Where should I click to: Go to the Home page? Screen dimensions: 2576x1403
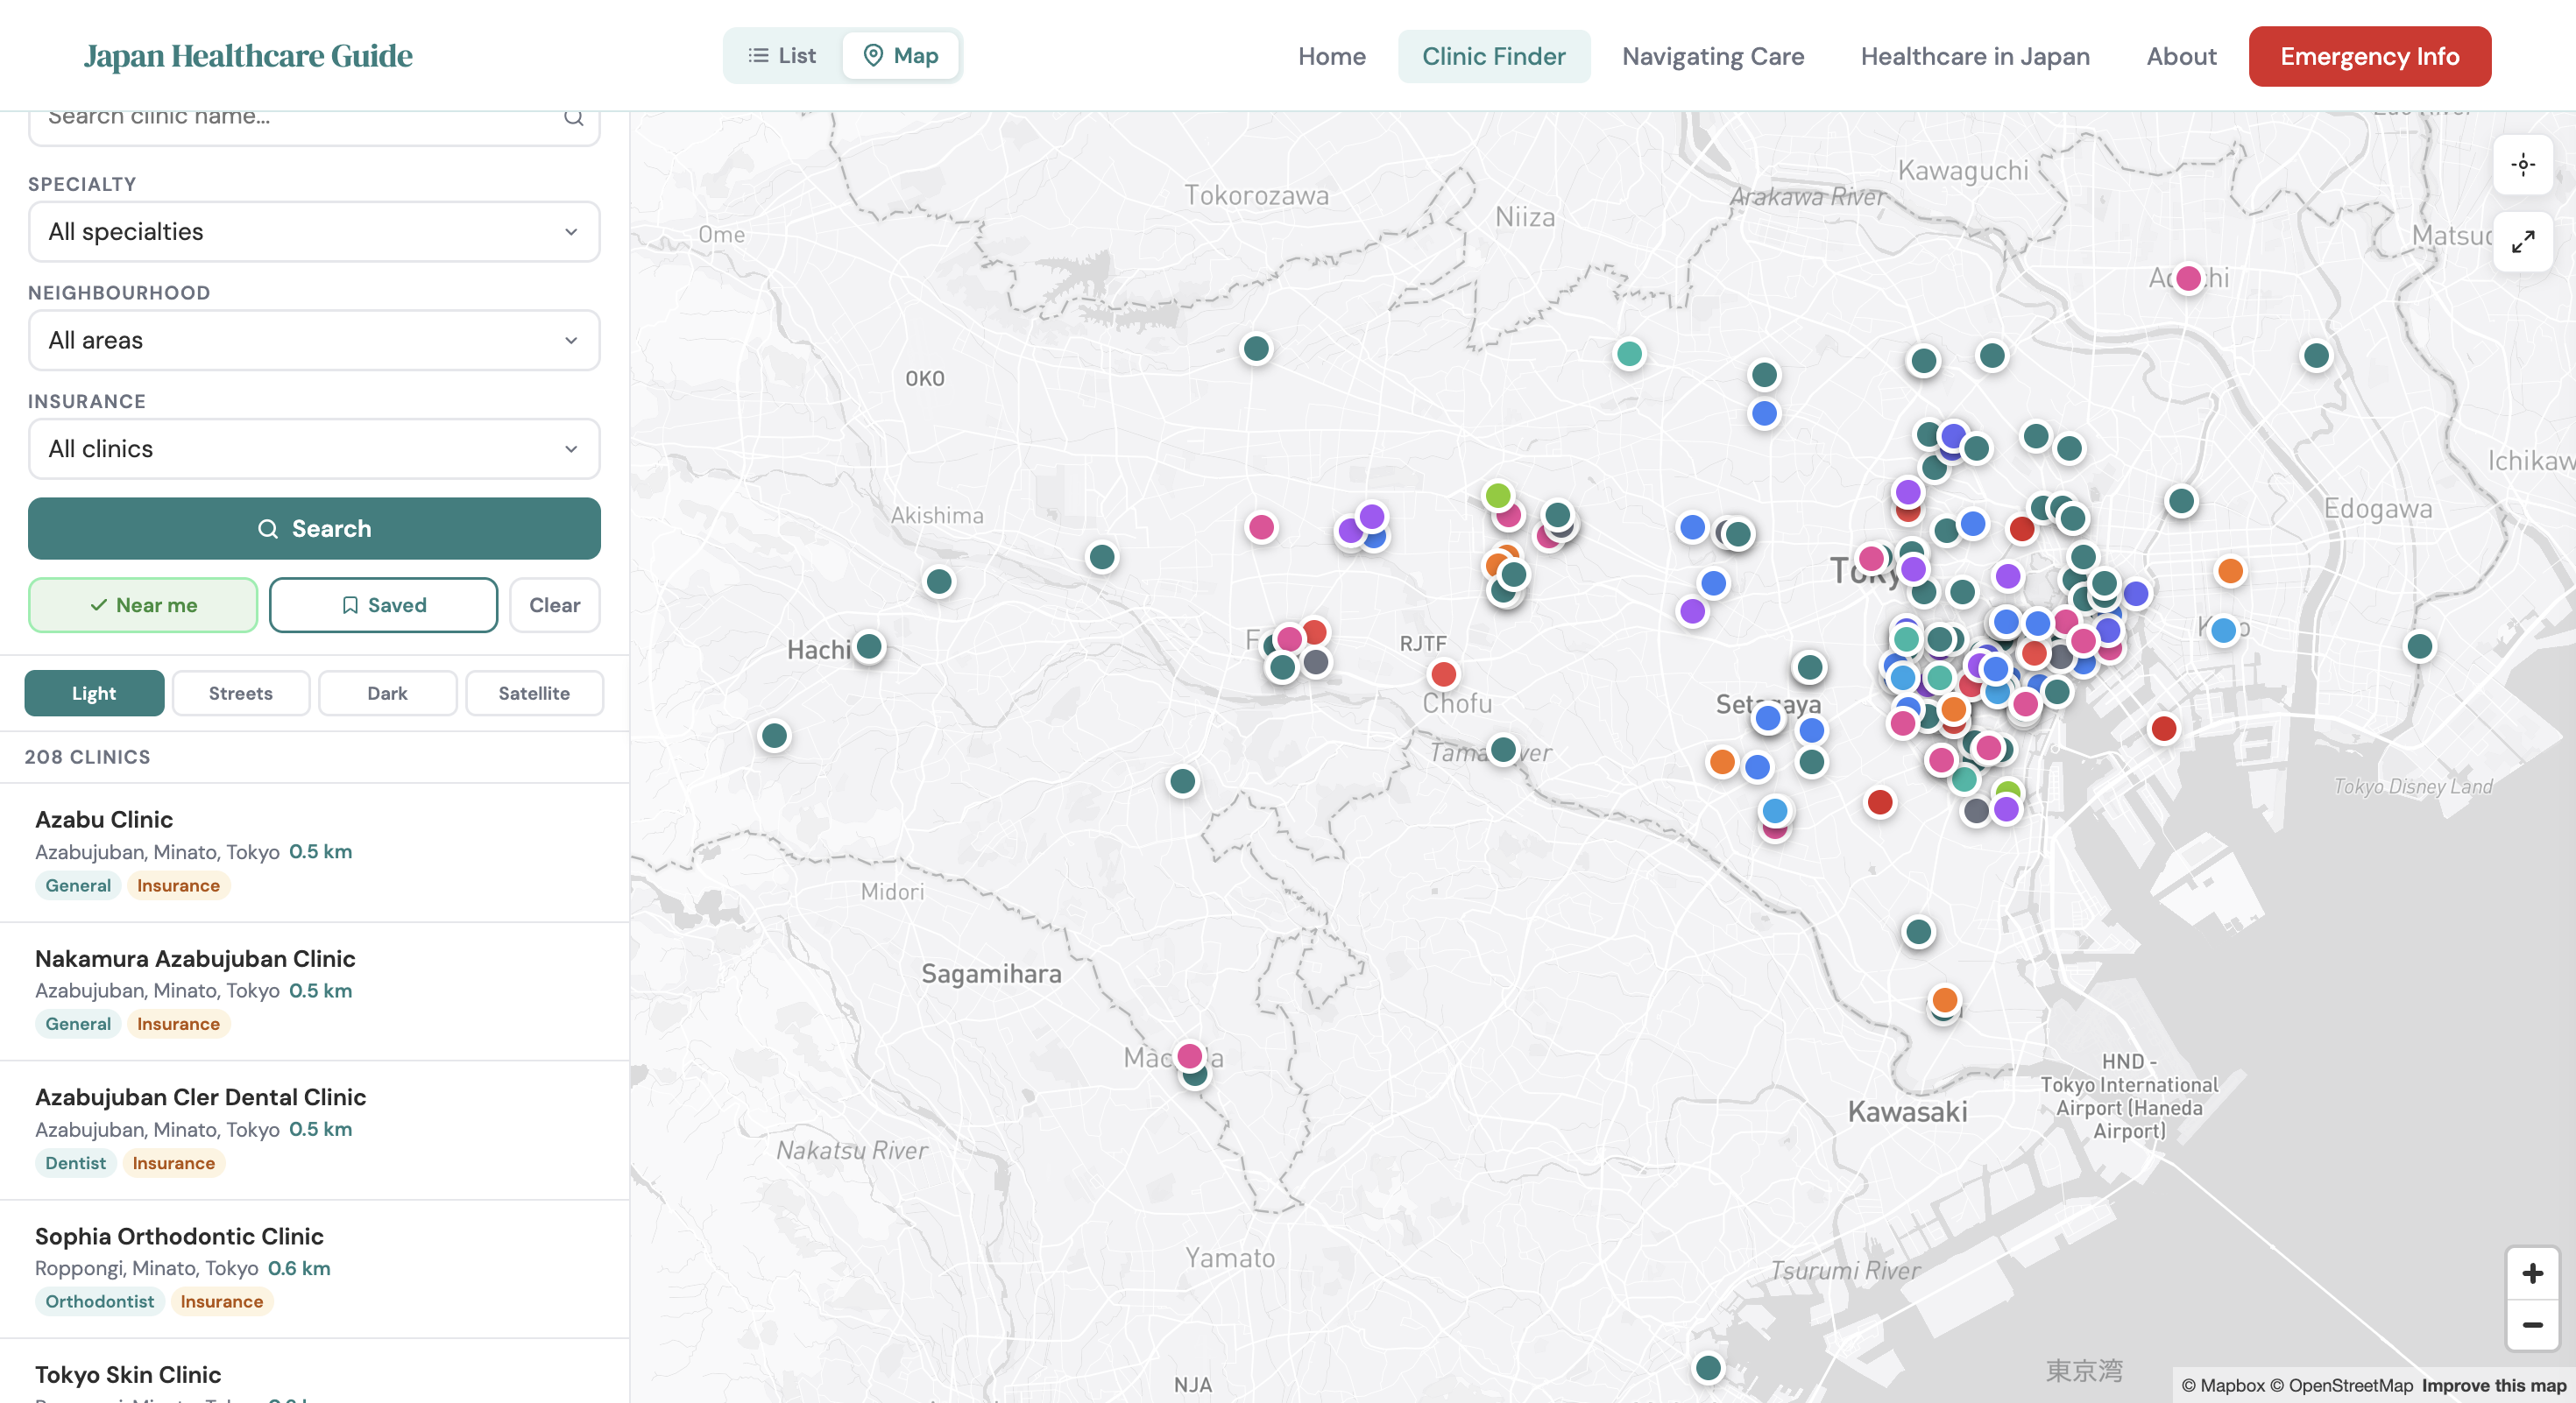(1331, 57)
